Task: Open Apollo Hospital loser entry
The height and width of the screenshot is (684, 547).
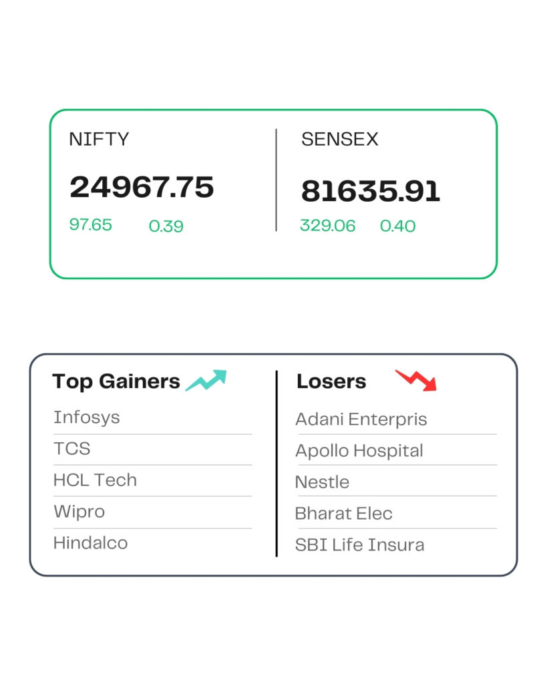Action: click(359, 451)
